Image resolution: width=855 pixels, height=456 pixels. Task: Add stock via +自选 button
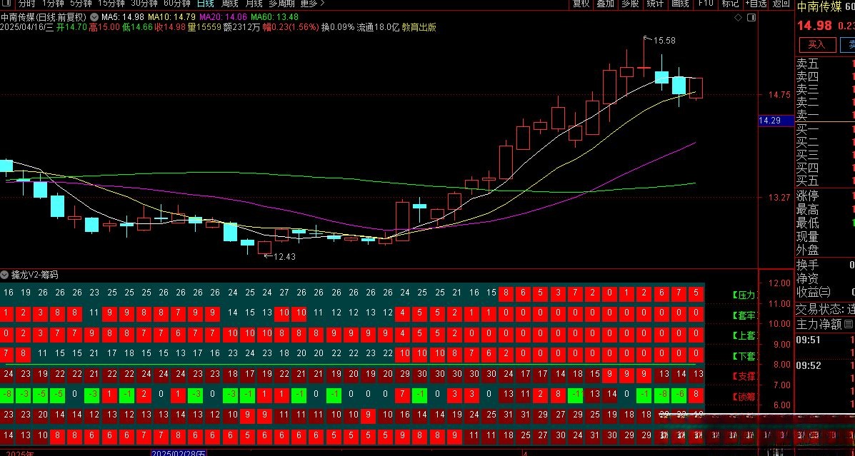point(756,4)
